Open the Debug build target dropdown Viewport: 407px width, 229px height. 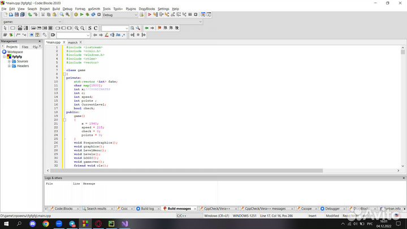coord(120,15)
